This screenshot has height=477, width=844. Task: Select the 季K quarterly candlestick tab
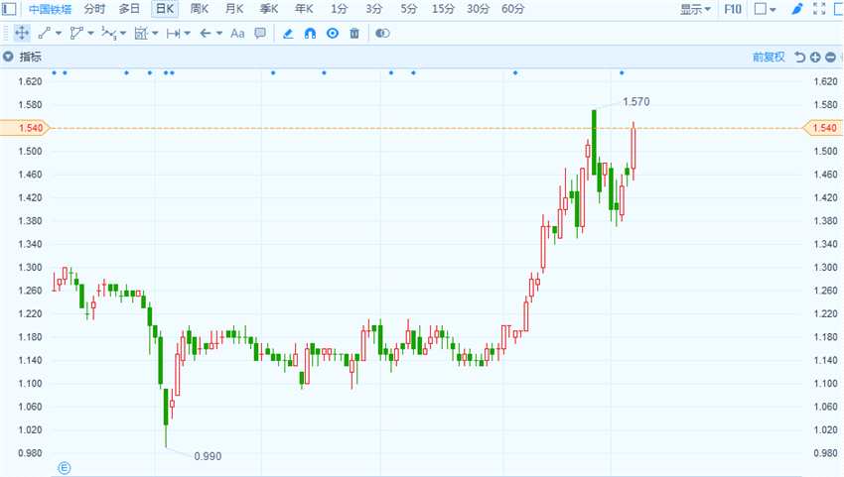(x=269, y=9)
